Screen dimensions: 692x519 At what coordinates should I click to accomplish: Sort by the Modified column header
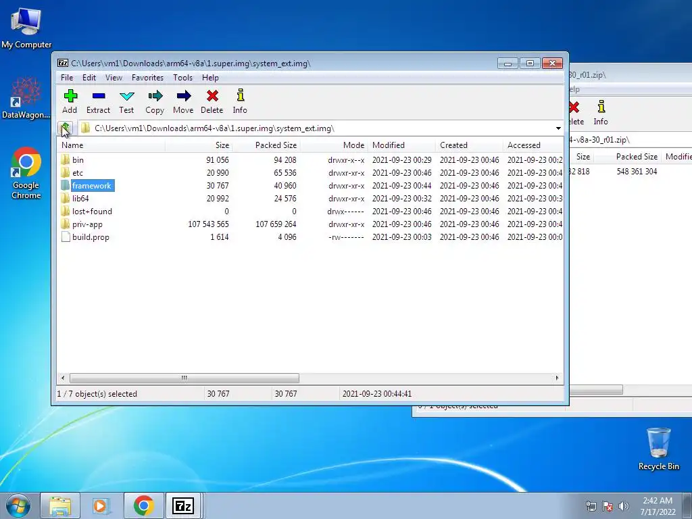(x=401, y=145)
